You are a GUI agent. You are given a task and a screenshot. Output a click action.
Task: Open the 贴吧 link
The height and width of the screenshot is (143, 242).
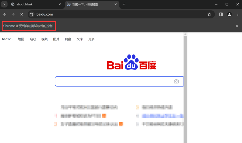(33, 39)
